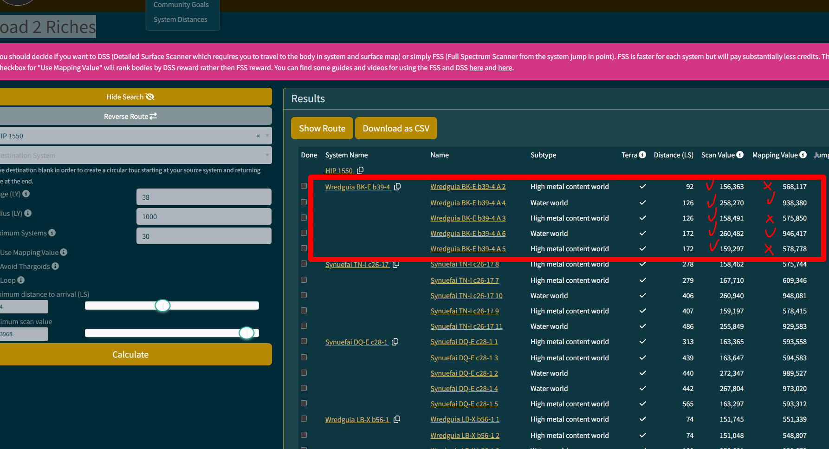Show Scan Value column info icon
The image size is (829, 449).
click(x=740, y=155)
